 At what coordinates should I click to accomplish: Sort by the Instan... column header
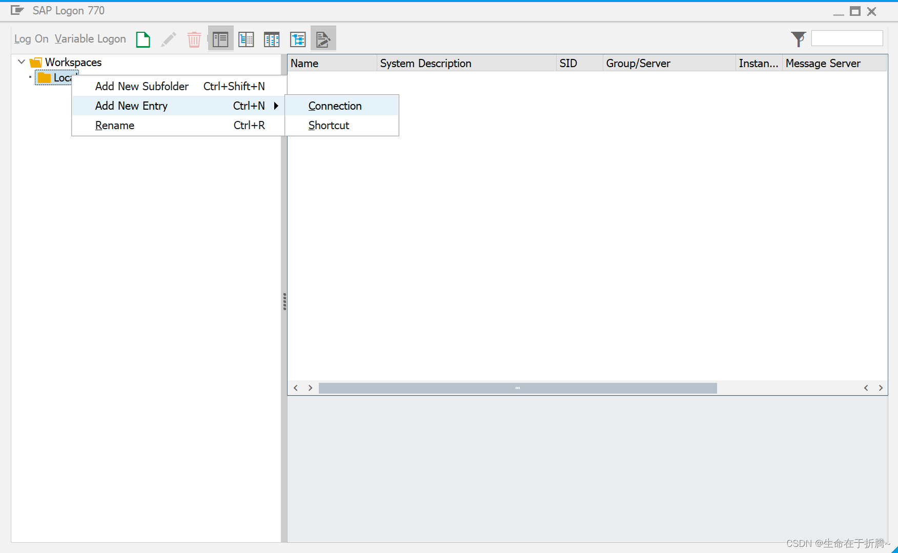(x=759, y=63)
